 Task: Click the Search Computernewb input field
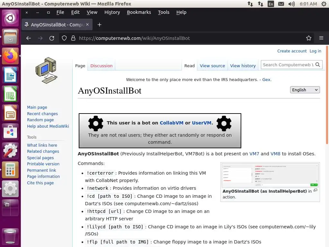(288, 65)
